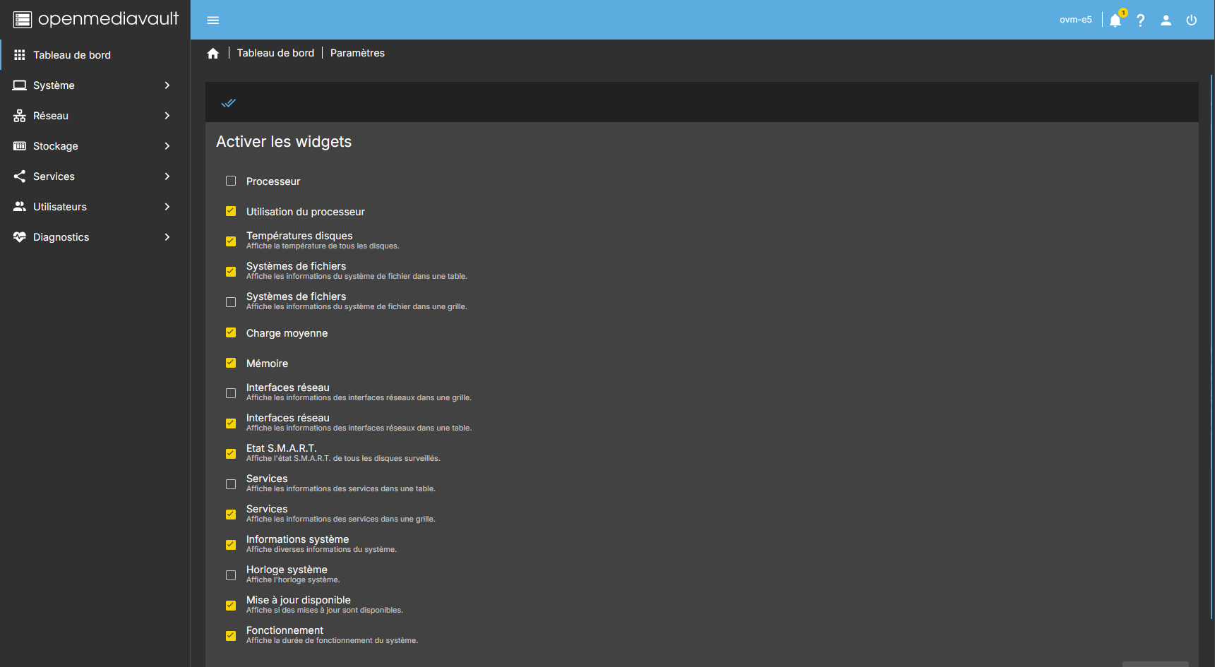Click the hamburger menu icon
This screenshot has width=1215, height=667.
pos(213,20)
